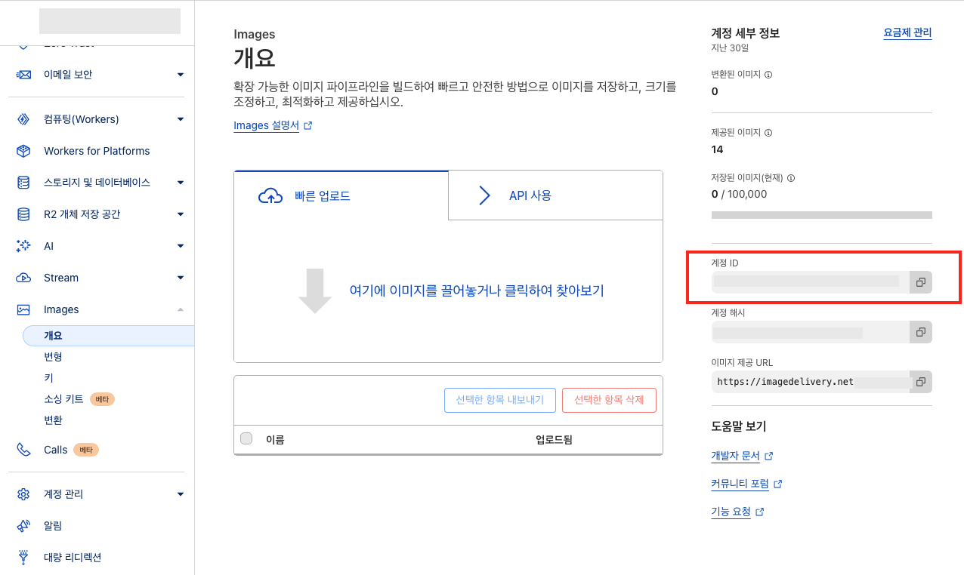Collapse the Images section arrow
The width and height of the screenshot is (964, 575).
click(x=181, y=309)
